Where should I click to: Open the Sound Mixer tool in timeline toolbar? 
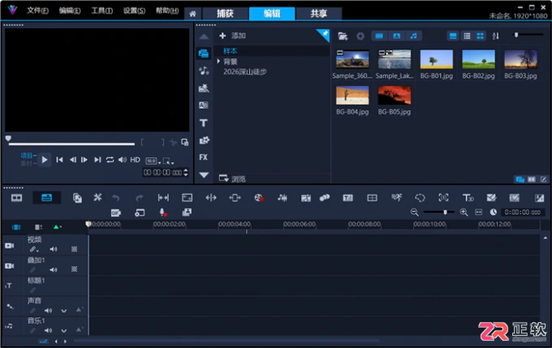(282, 198)
